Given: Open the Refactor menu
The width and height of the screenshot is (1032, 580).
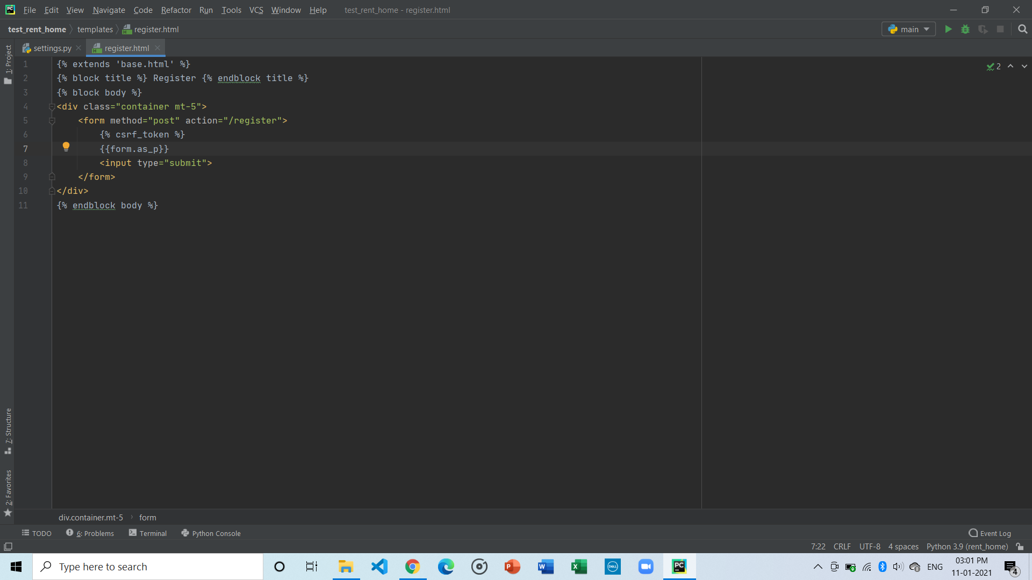Looking at the screenshot, I should pyautogui.click(x=176, y=10).
